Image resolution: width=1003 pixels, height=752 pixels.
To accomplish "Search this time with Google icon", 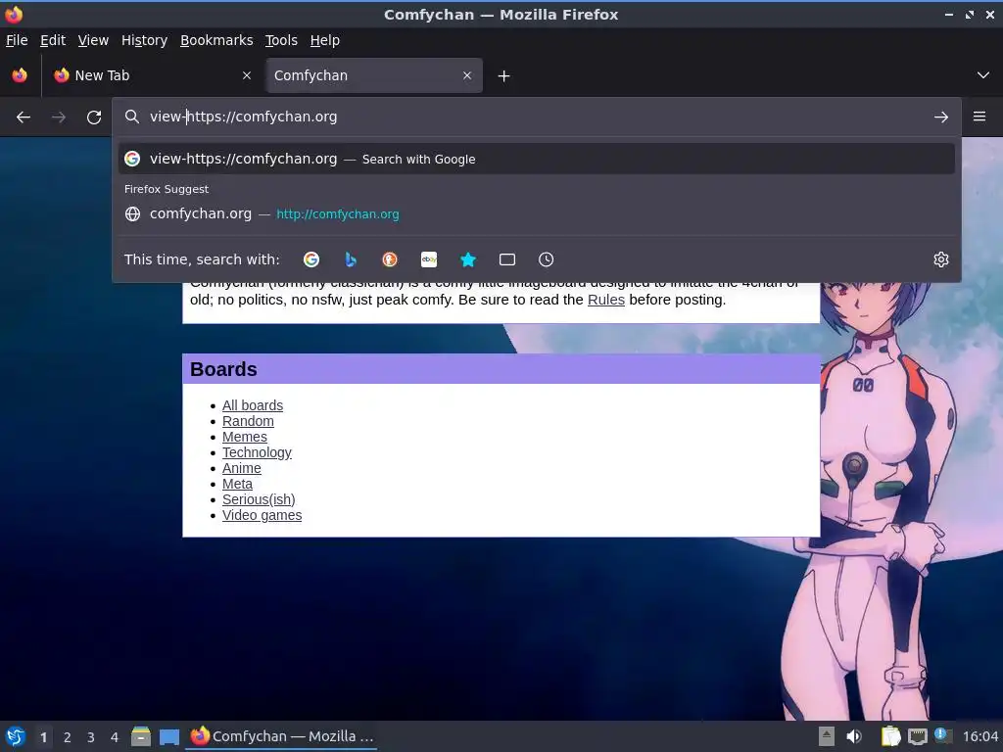I will tap(311, 259).
